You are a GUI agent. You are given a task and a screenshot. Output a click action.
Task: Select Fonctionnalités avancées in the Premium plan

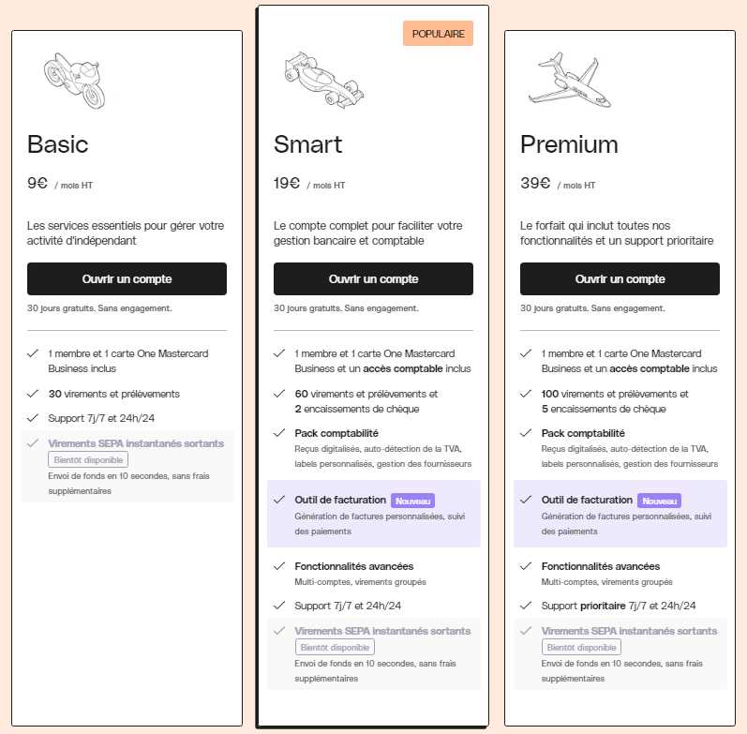pyautogui.click(x=600, y=566)
